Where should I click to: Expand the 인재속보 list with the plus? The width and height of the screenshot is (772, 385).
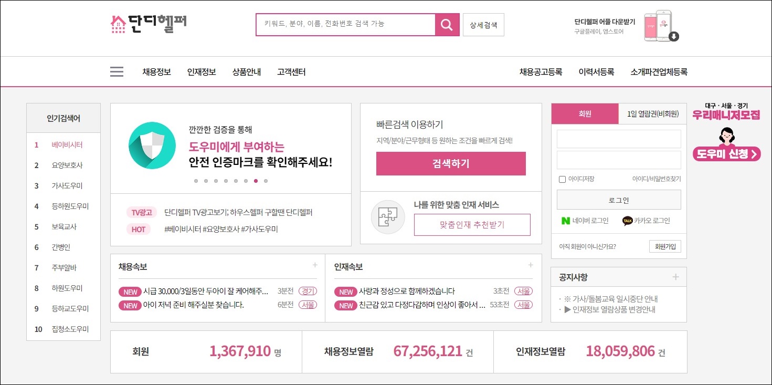tap(531, 265)
